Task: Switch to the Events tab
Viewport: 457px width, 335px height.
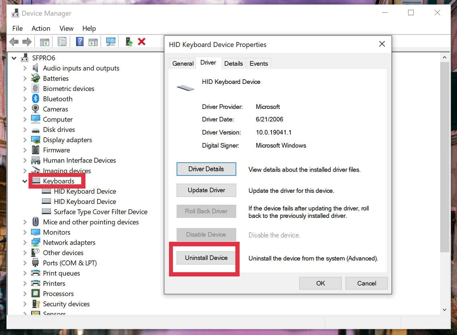Action: 258,63
